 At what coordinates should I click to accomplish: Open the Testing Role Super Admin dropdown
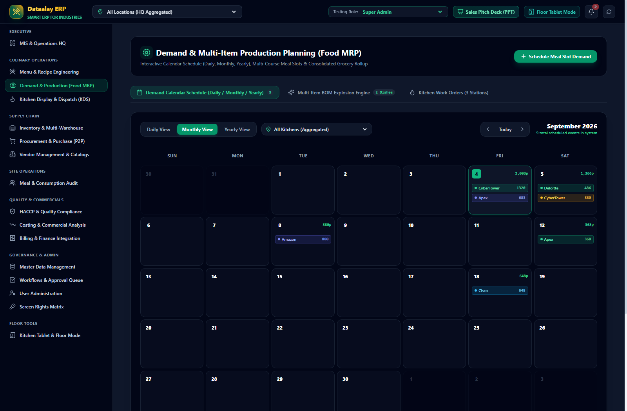[388, 12]
